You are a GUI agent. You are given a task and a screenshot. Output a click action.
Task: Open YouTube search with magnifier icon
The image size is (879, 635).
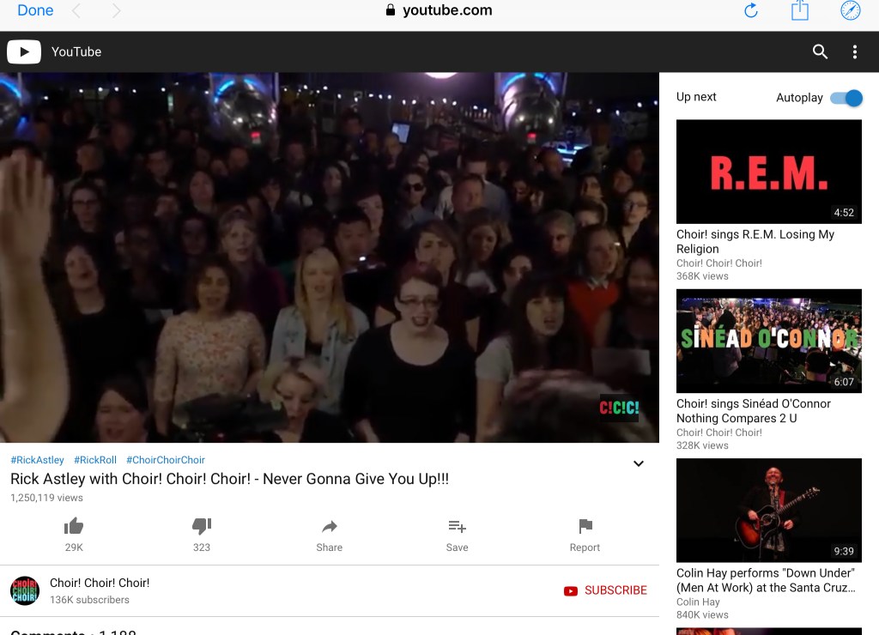[x=820, y=51]
